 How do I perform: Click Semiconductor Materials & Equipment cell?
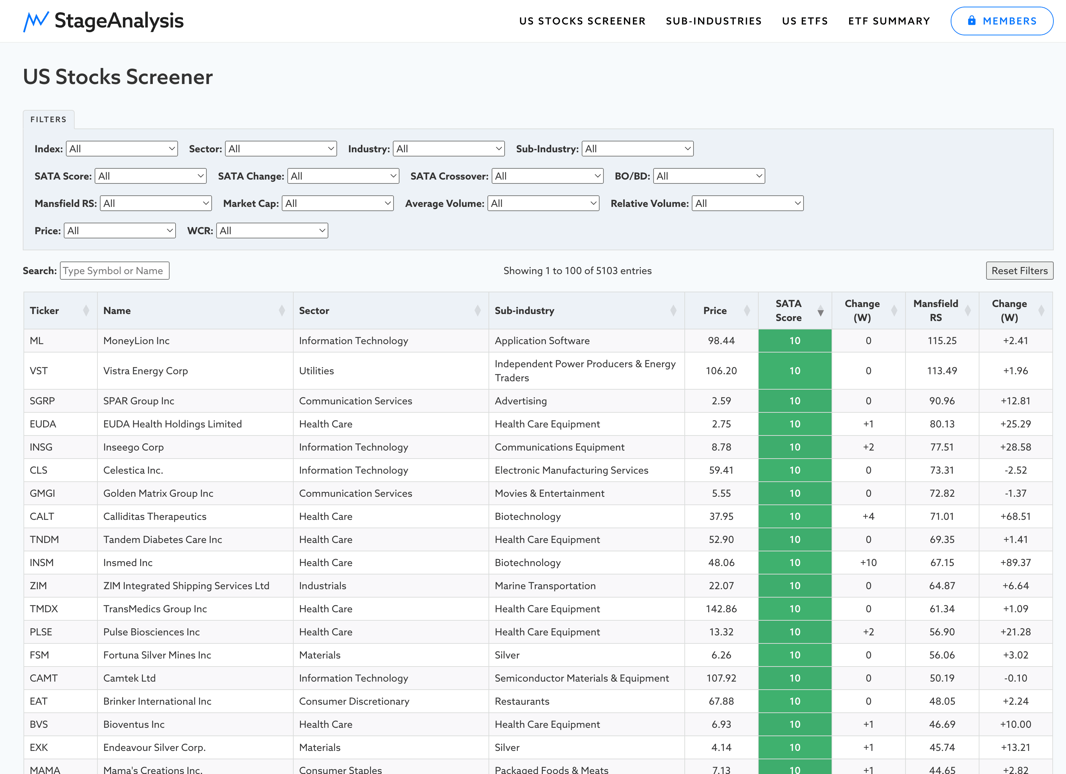587,678
